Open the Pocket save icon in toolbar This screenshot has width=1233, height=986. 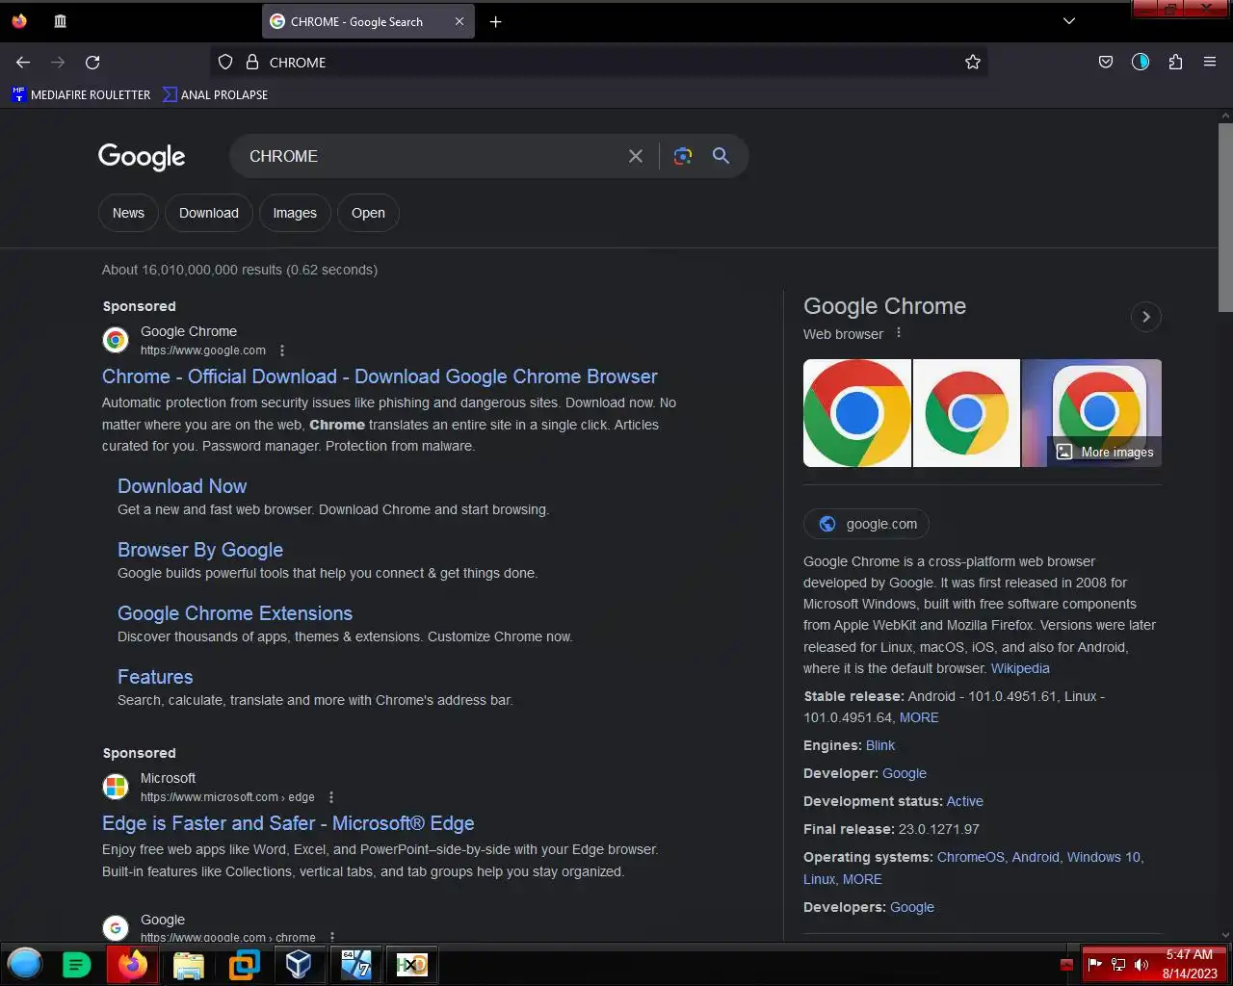click(1106, 62)
